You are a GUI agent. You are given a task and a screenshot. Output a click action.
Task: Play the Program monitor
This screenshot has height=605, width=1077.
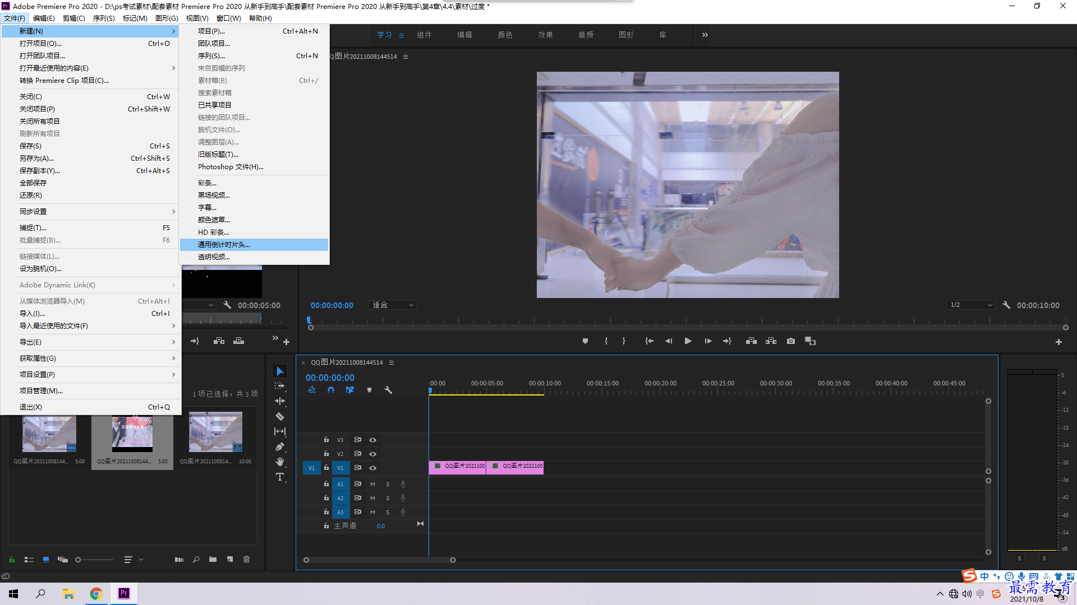point(688,341)
